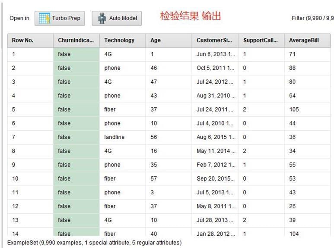Sort by the Row No. column header
334x250 pixels.
pyautogui.click(x=22, y=41)
